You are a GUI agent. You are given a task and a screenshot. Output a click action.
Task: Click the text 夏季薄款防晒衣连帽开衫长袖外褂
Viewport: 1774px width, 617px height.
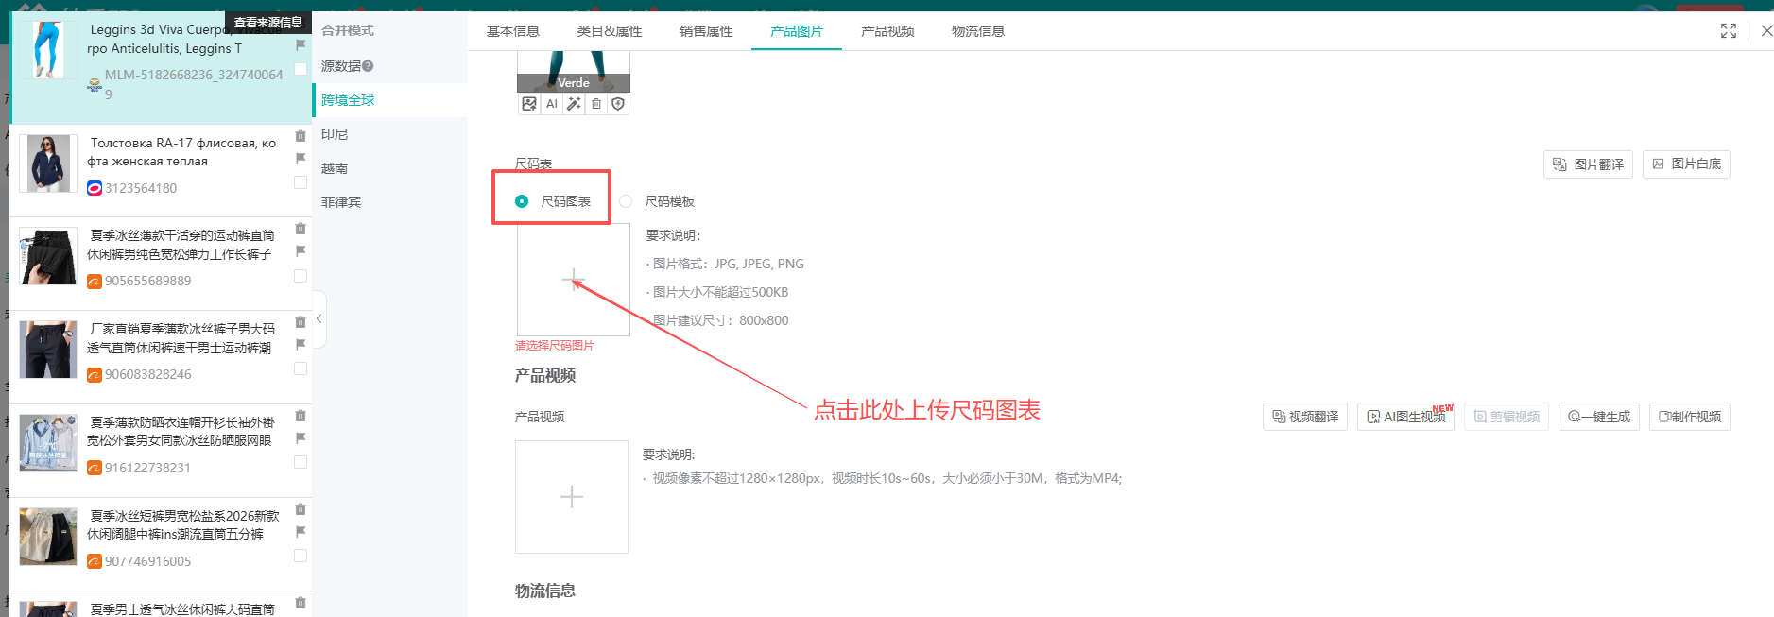point(182,422)
